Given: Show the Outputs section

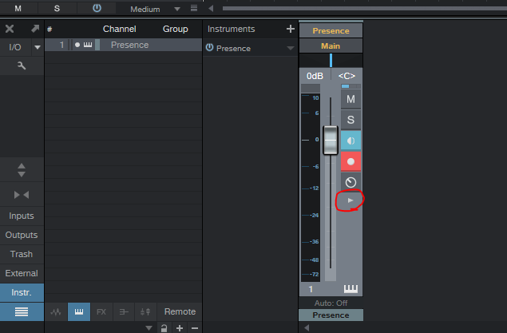Looking at the screenshot, I should [x=22, y=235].
